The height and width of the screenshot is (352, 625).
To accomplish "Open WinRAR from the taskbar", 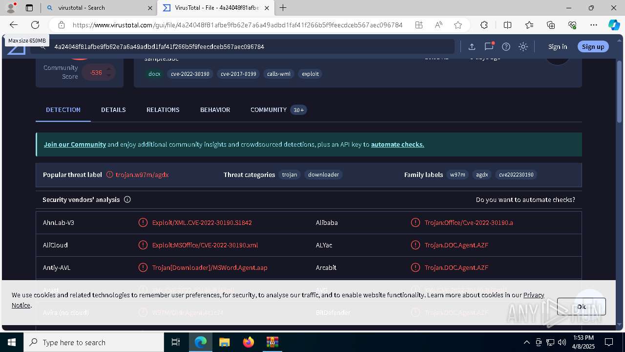I will click(272, 342).
